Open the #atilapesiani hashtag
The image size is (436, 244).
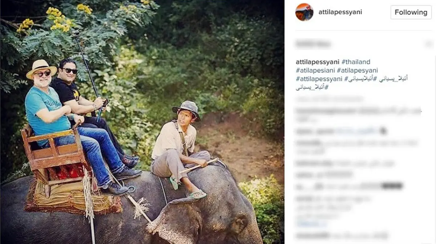315,70
